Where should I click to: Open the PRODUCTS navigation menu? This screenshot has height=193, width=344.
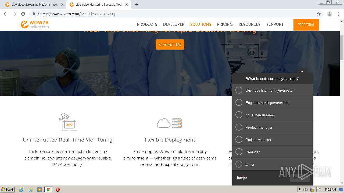pos(147,24)
